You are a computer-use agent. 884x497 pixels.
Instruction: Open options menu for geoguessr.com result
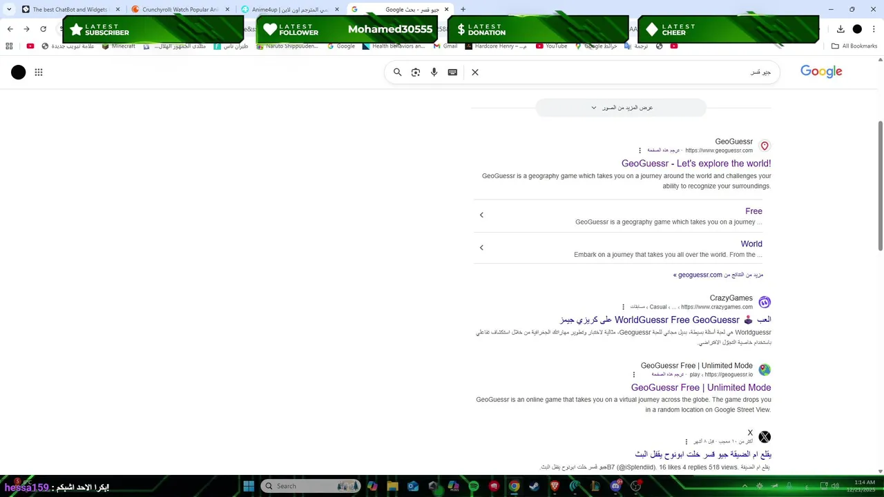pos(640,150)
